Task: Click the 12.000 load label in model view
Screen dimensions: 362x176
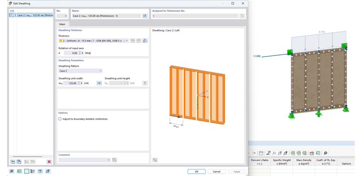Action: coord(257,56)
